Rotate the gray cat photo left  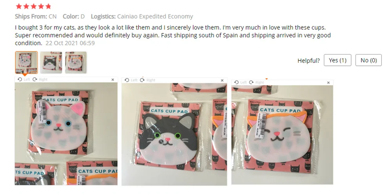131,80
